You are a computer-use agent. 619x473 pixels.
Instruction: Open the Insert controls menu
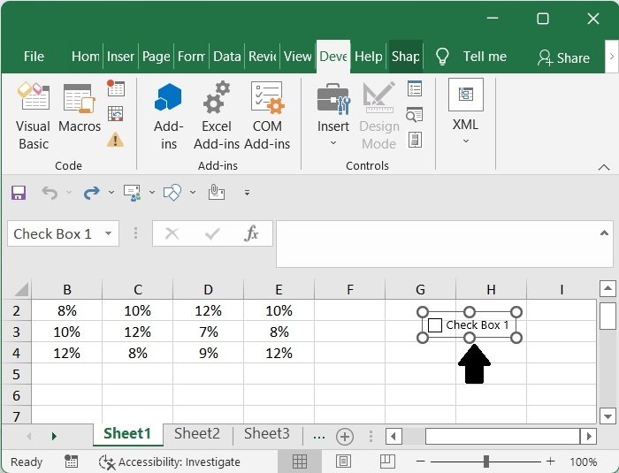(333, 115)
